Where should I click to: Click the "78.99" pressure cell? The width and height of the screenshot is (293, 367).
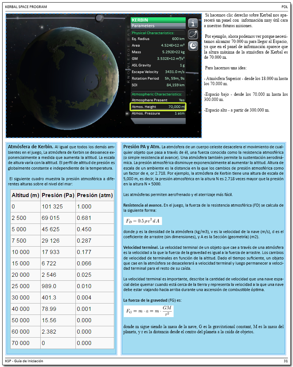[58, 309]
